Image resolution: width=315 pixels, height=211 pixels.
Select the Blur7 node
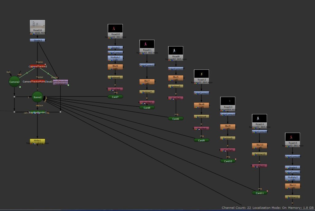[x=147, y=82]
